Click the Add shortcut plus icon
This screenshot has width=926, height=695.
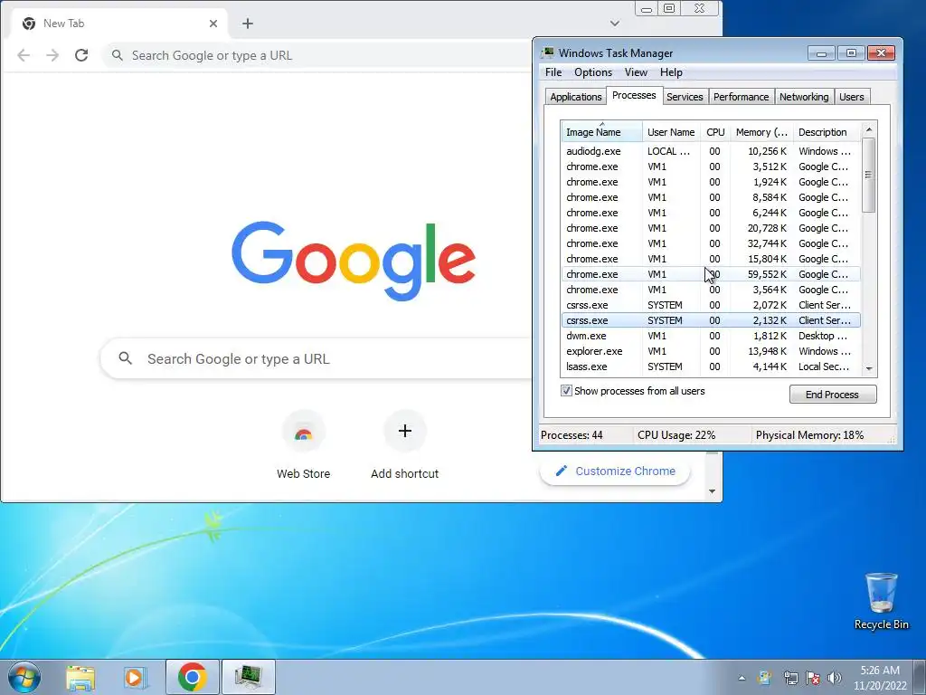point(404,432)
